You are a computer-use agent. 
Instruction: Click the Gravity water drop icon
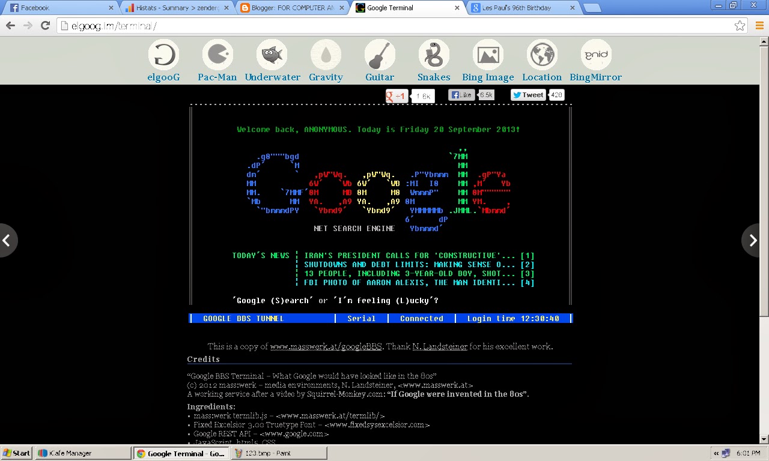click(x=326, y=55)
